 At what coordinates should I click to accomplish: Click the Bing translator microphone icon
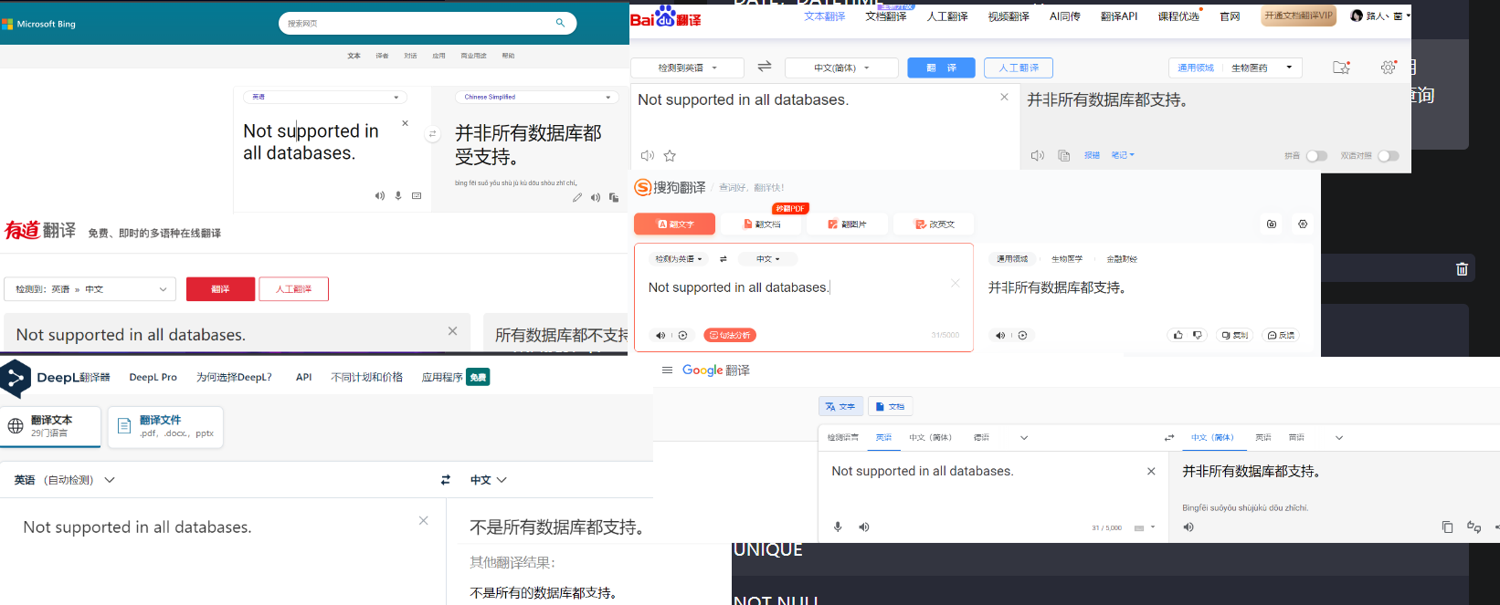click(x=398, y=195)
